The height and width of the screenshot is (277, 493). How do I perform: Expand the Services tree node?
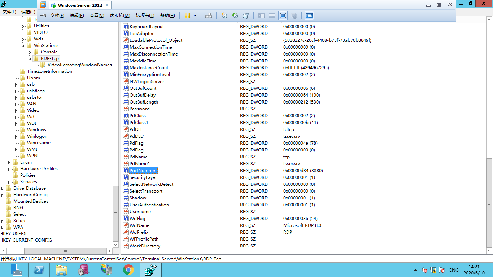[9, 182]
